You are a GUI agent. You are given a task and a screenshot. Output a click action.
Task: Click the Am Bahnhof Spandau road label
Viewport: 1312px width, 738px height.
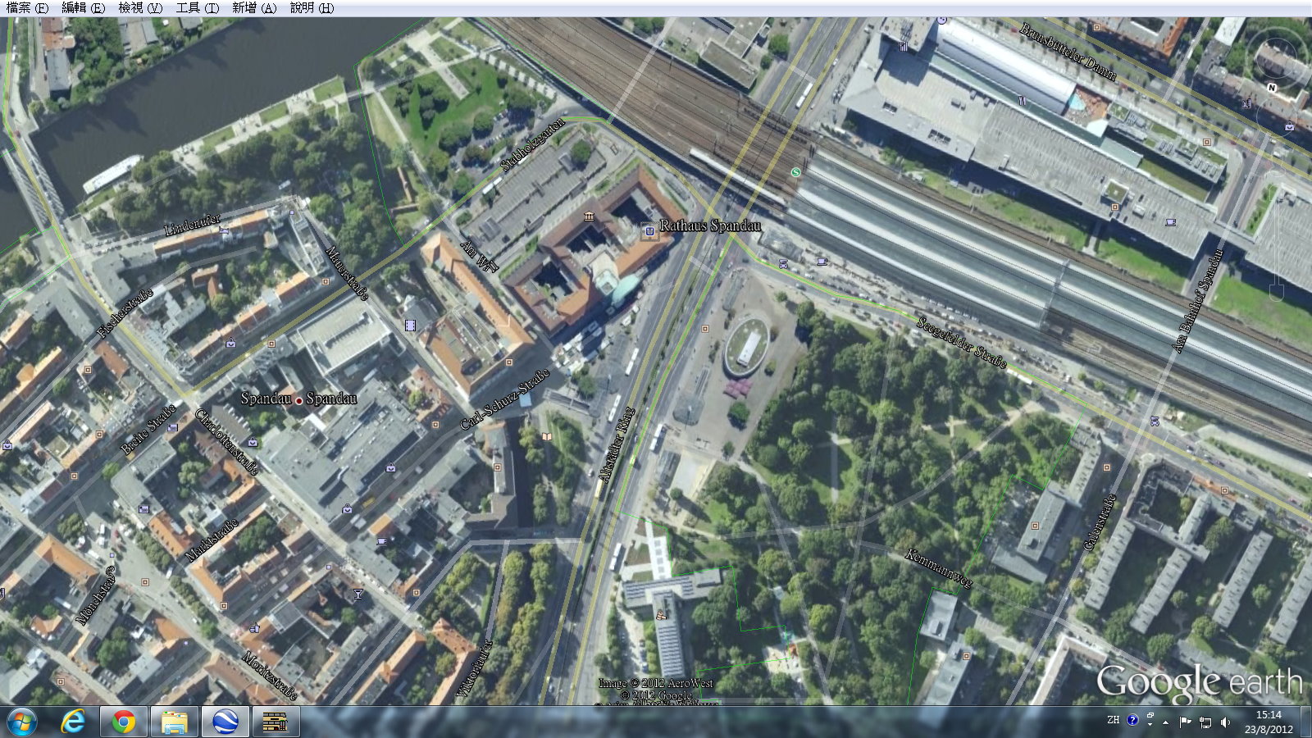tap(1198, 300)
